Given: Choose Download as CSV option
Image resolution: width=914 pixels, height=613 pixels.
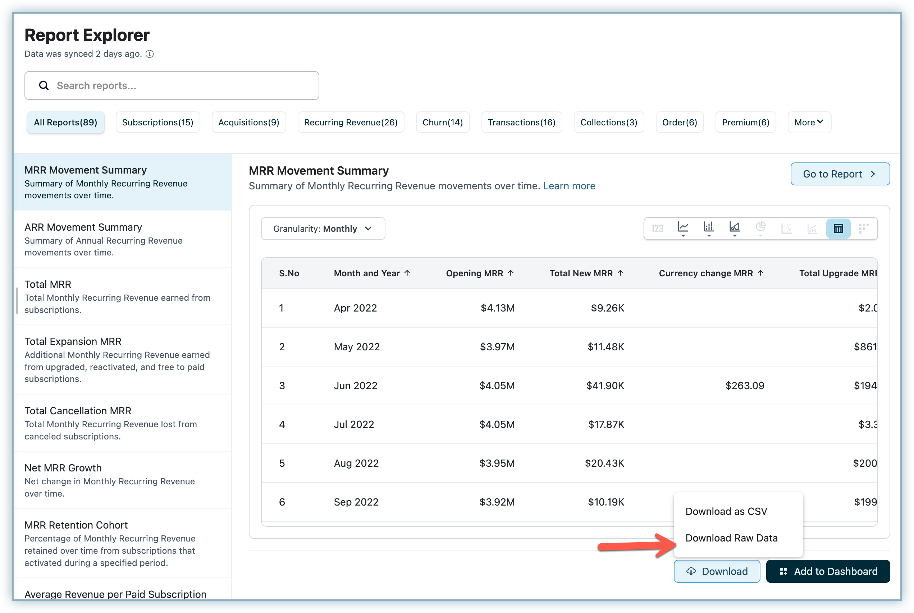Looking at the screenshot, I should [726, 511].
